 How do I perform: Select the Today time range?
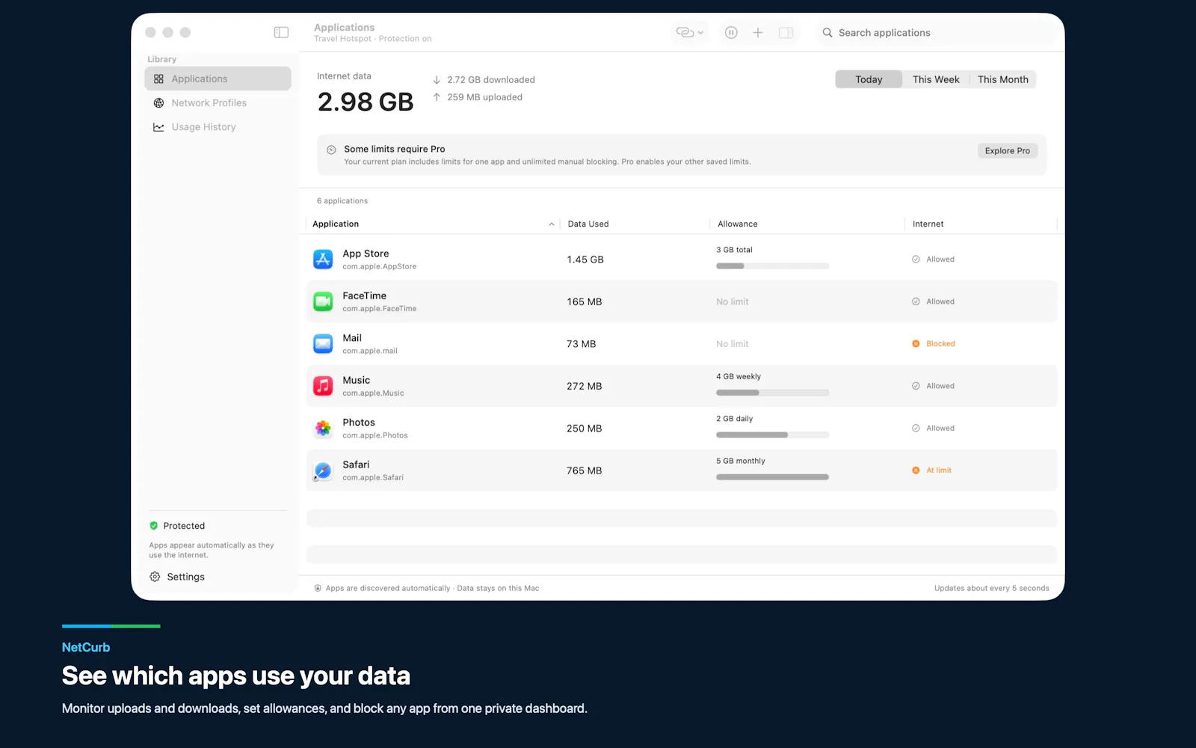[869, 79]
